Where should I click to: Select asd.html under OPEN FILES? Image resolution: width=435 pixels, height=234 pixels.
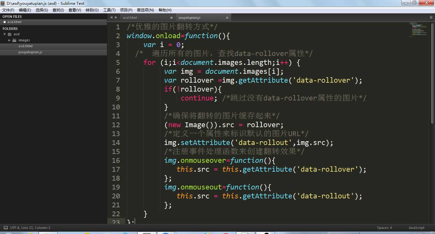pos(53,22)
